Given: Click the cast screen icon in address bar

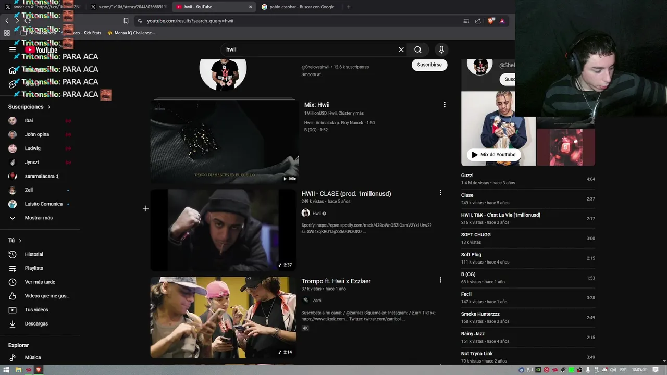Looking at the screenshot, I should [x=466, y=21].
